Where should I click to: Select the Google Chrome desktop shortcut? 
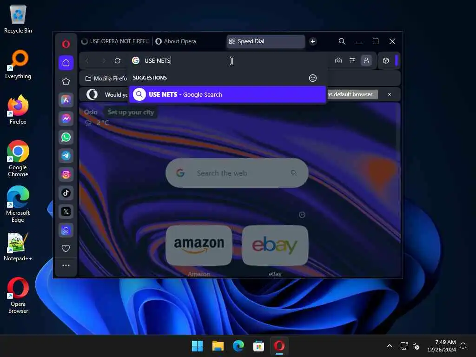[x=18, y=159]
